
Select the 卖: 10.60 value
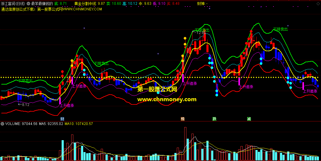tap(114, 4)
